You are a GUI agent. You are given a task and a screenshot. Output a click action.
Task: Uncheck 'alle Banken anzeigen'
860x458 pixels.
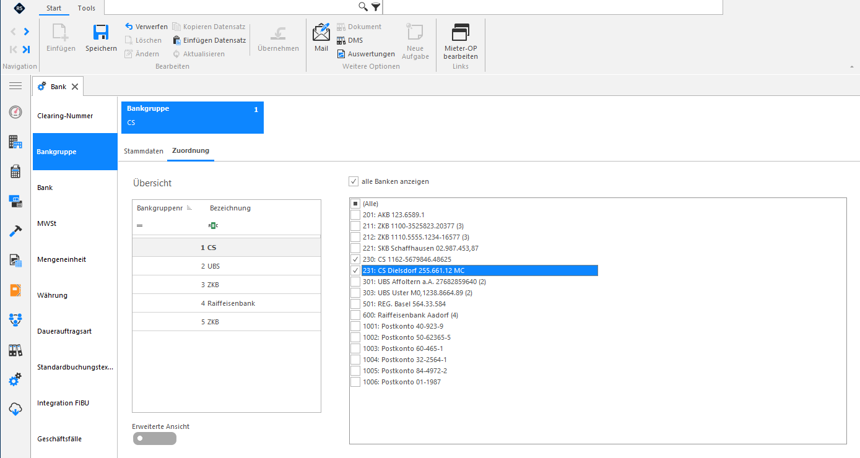point(354,181)
